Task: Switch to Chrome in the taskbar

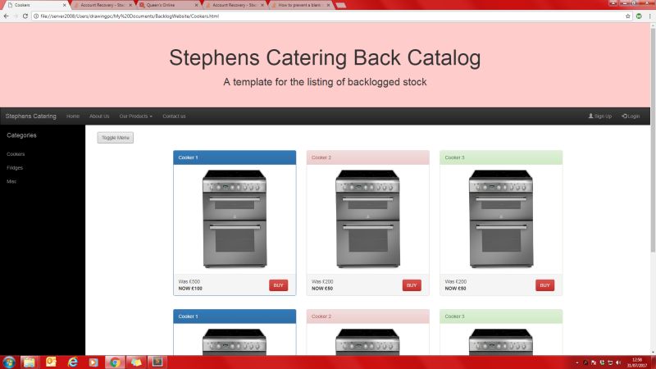Action: [115, 362]
